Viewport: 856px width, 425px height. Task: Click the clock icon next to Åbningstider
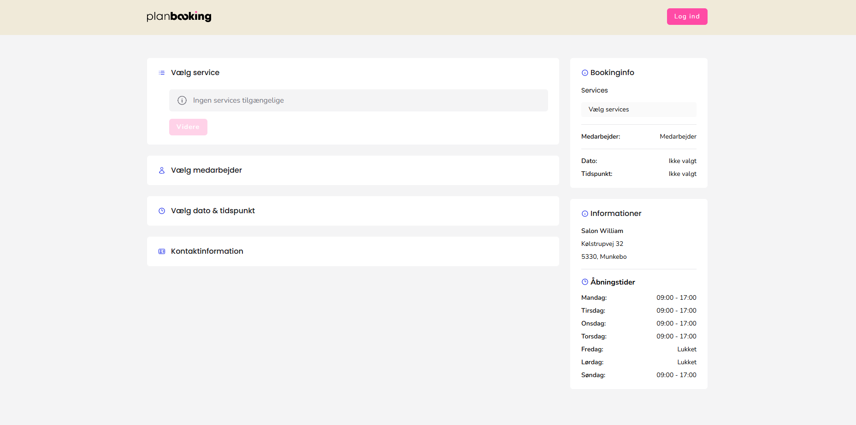[x=585, y=282]
